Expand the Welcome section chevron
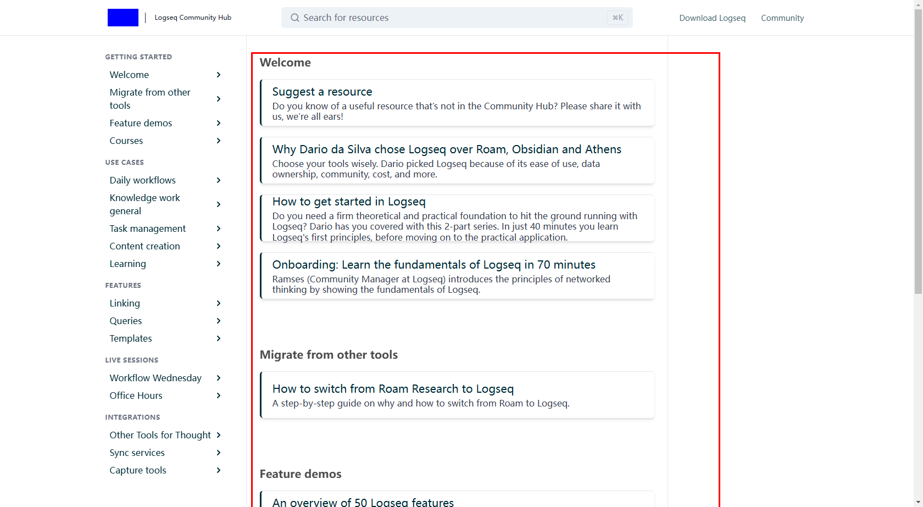 pos(219,75)
